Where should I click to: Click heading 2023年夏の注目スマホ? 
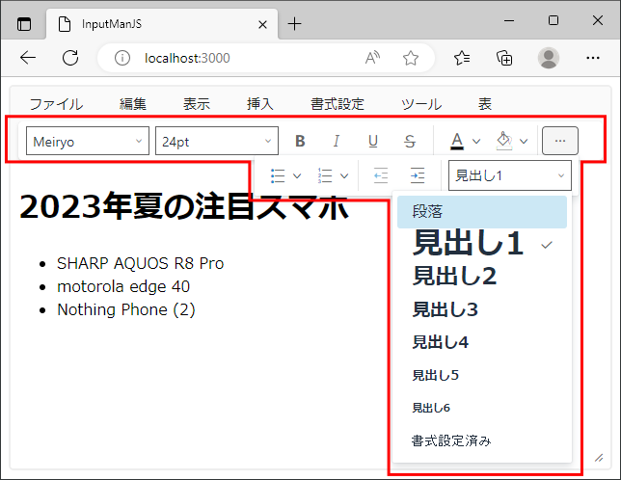pyautogui.click(x=184, y=207)
